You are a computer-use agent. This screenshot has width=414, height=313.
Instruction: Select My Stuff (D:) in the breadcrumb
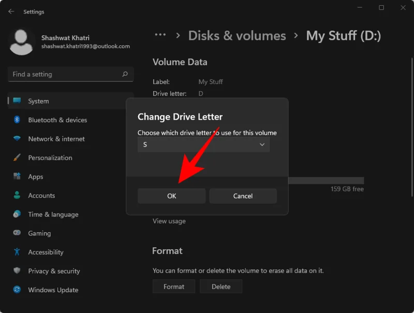(343, 36)
